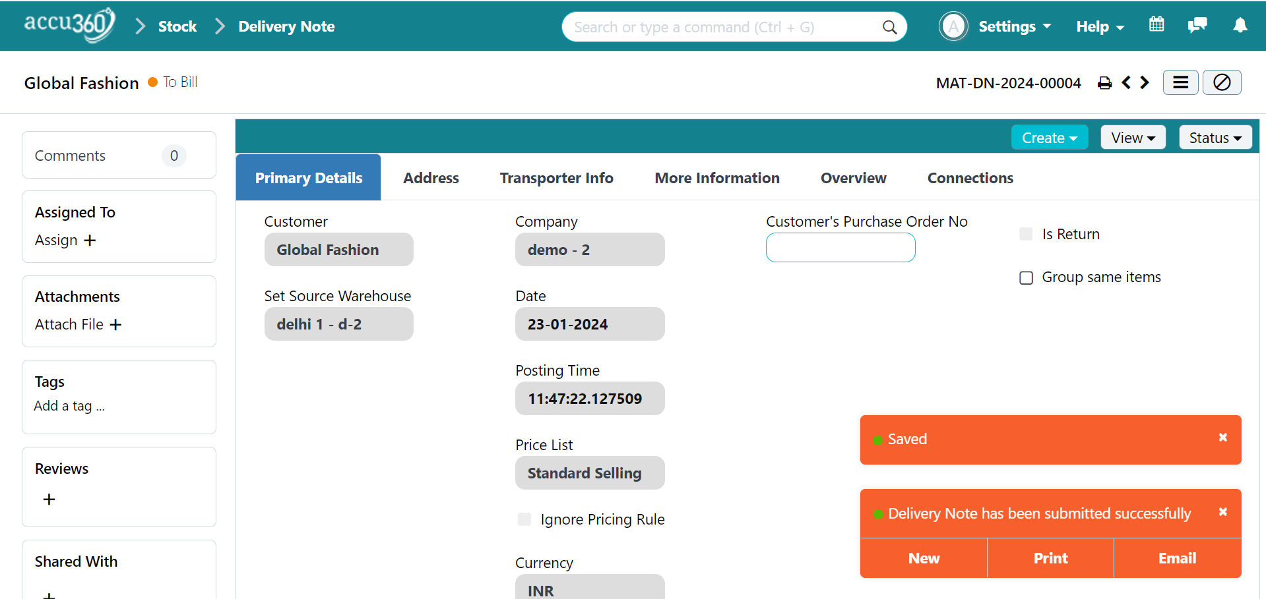Expand the Status dropdown
The image size is (1266, 599).
1215,138
